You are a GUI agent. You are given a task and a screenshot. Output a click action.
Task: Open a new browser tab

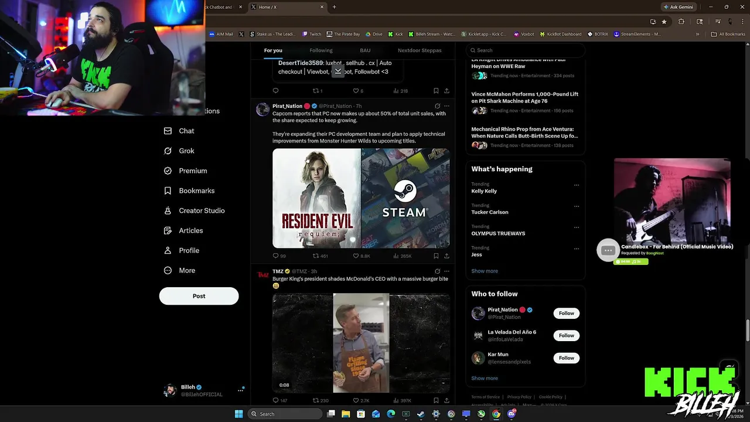[334, 7]
